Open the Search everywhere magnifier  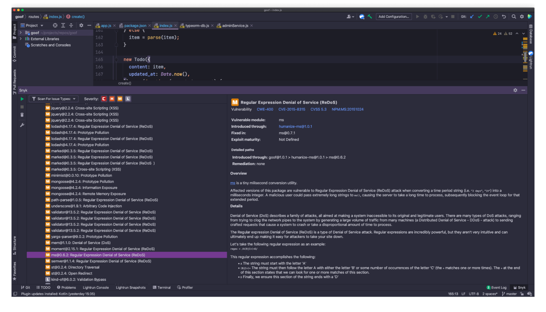(x=514, y=16)
